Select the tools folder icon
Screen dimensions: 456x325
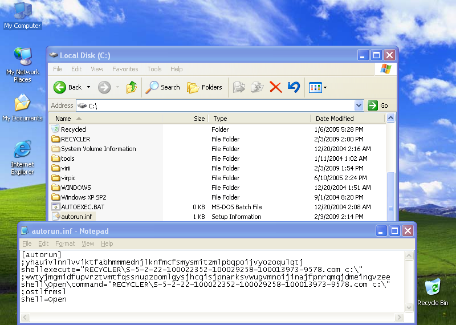pos(55,159)
